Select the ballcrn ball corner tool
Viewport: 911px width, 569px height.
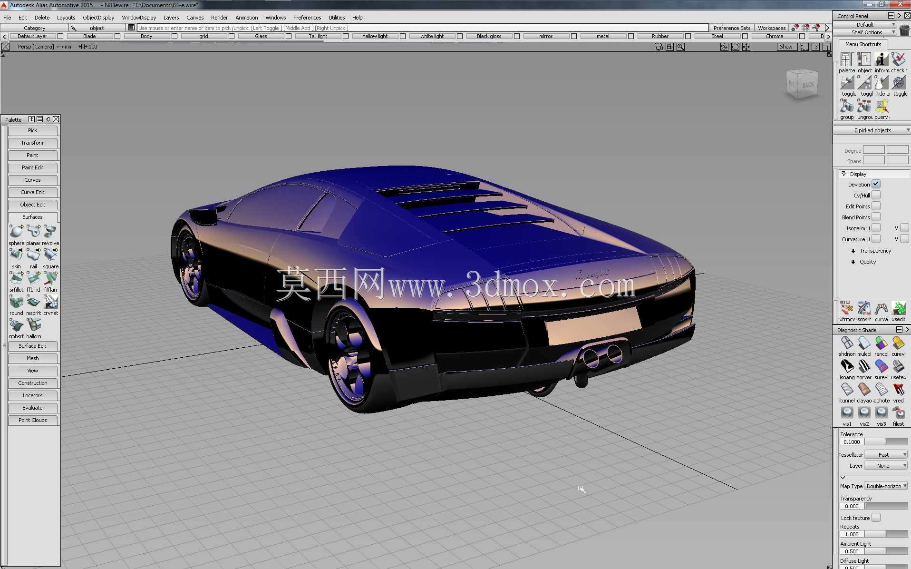click(33, 325)
